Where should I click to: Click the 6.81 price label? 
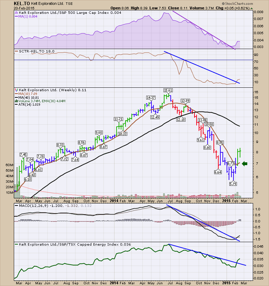pyautogui.click(x=38, y=170)
